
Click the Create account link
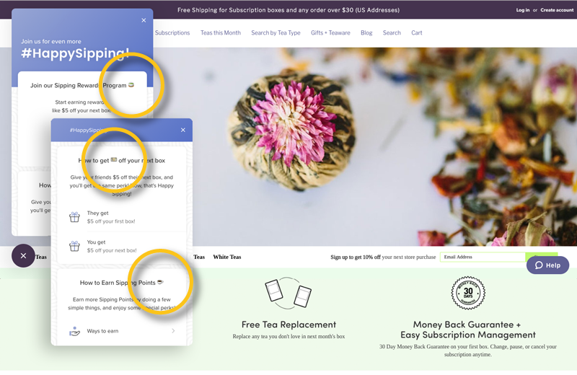pyautogui.click(x=557, y=10)
